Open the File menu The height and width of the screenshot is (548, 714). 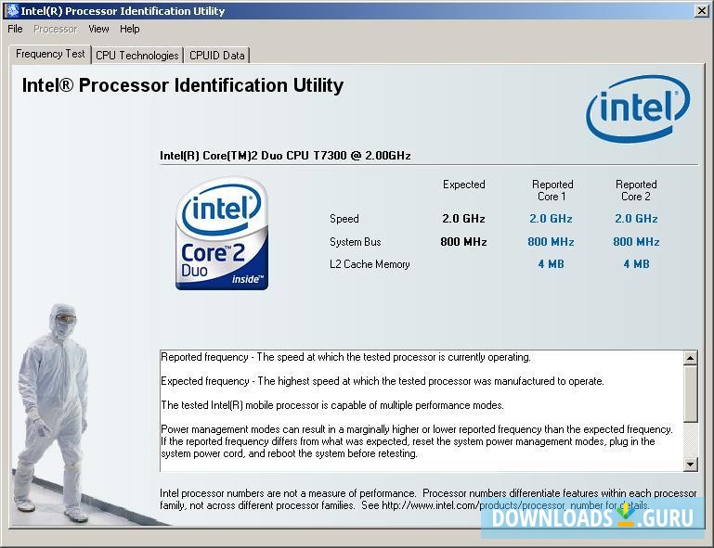point(15,29)
